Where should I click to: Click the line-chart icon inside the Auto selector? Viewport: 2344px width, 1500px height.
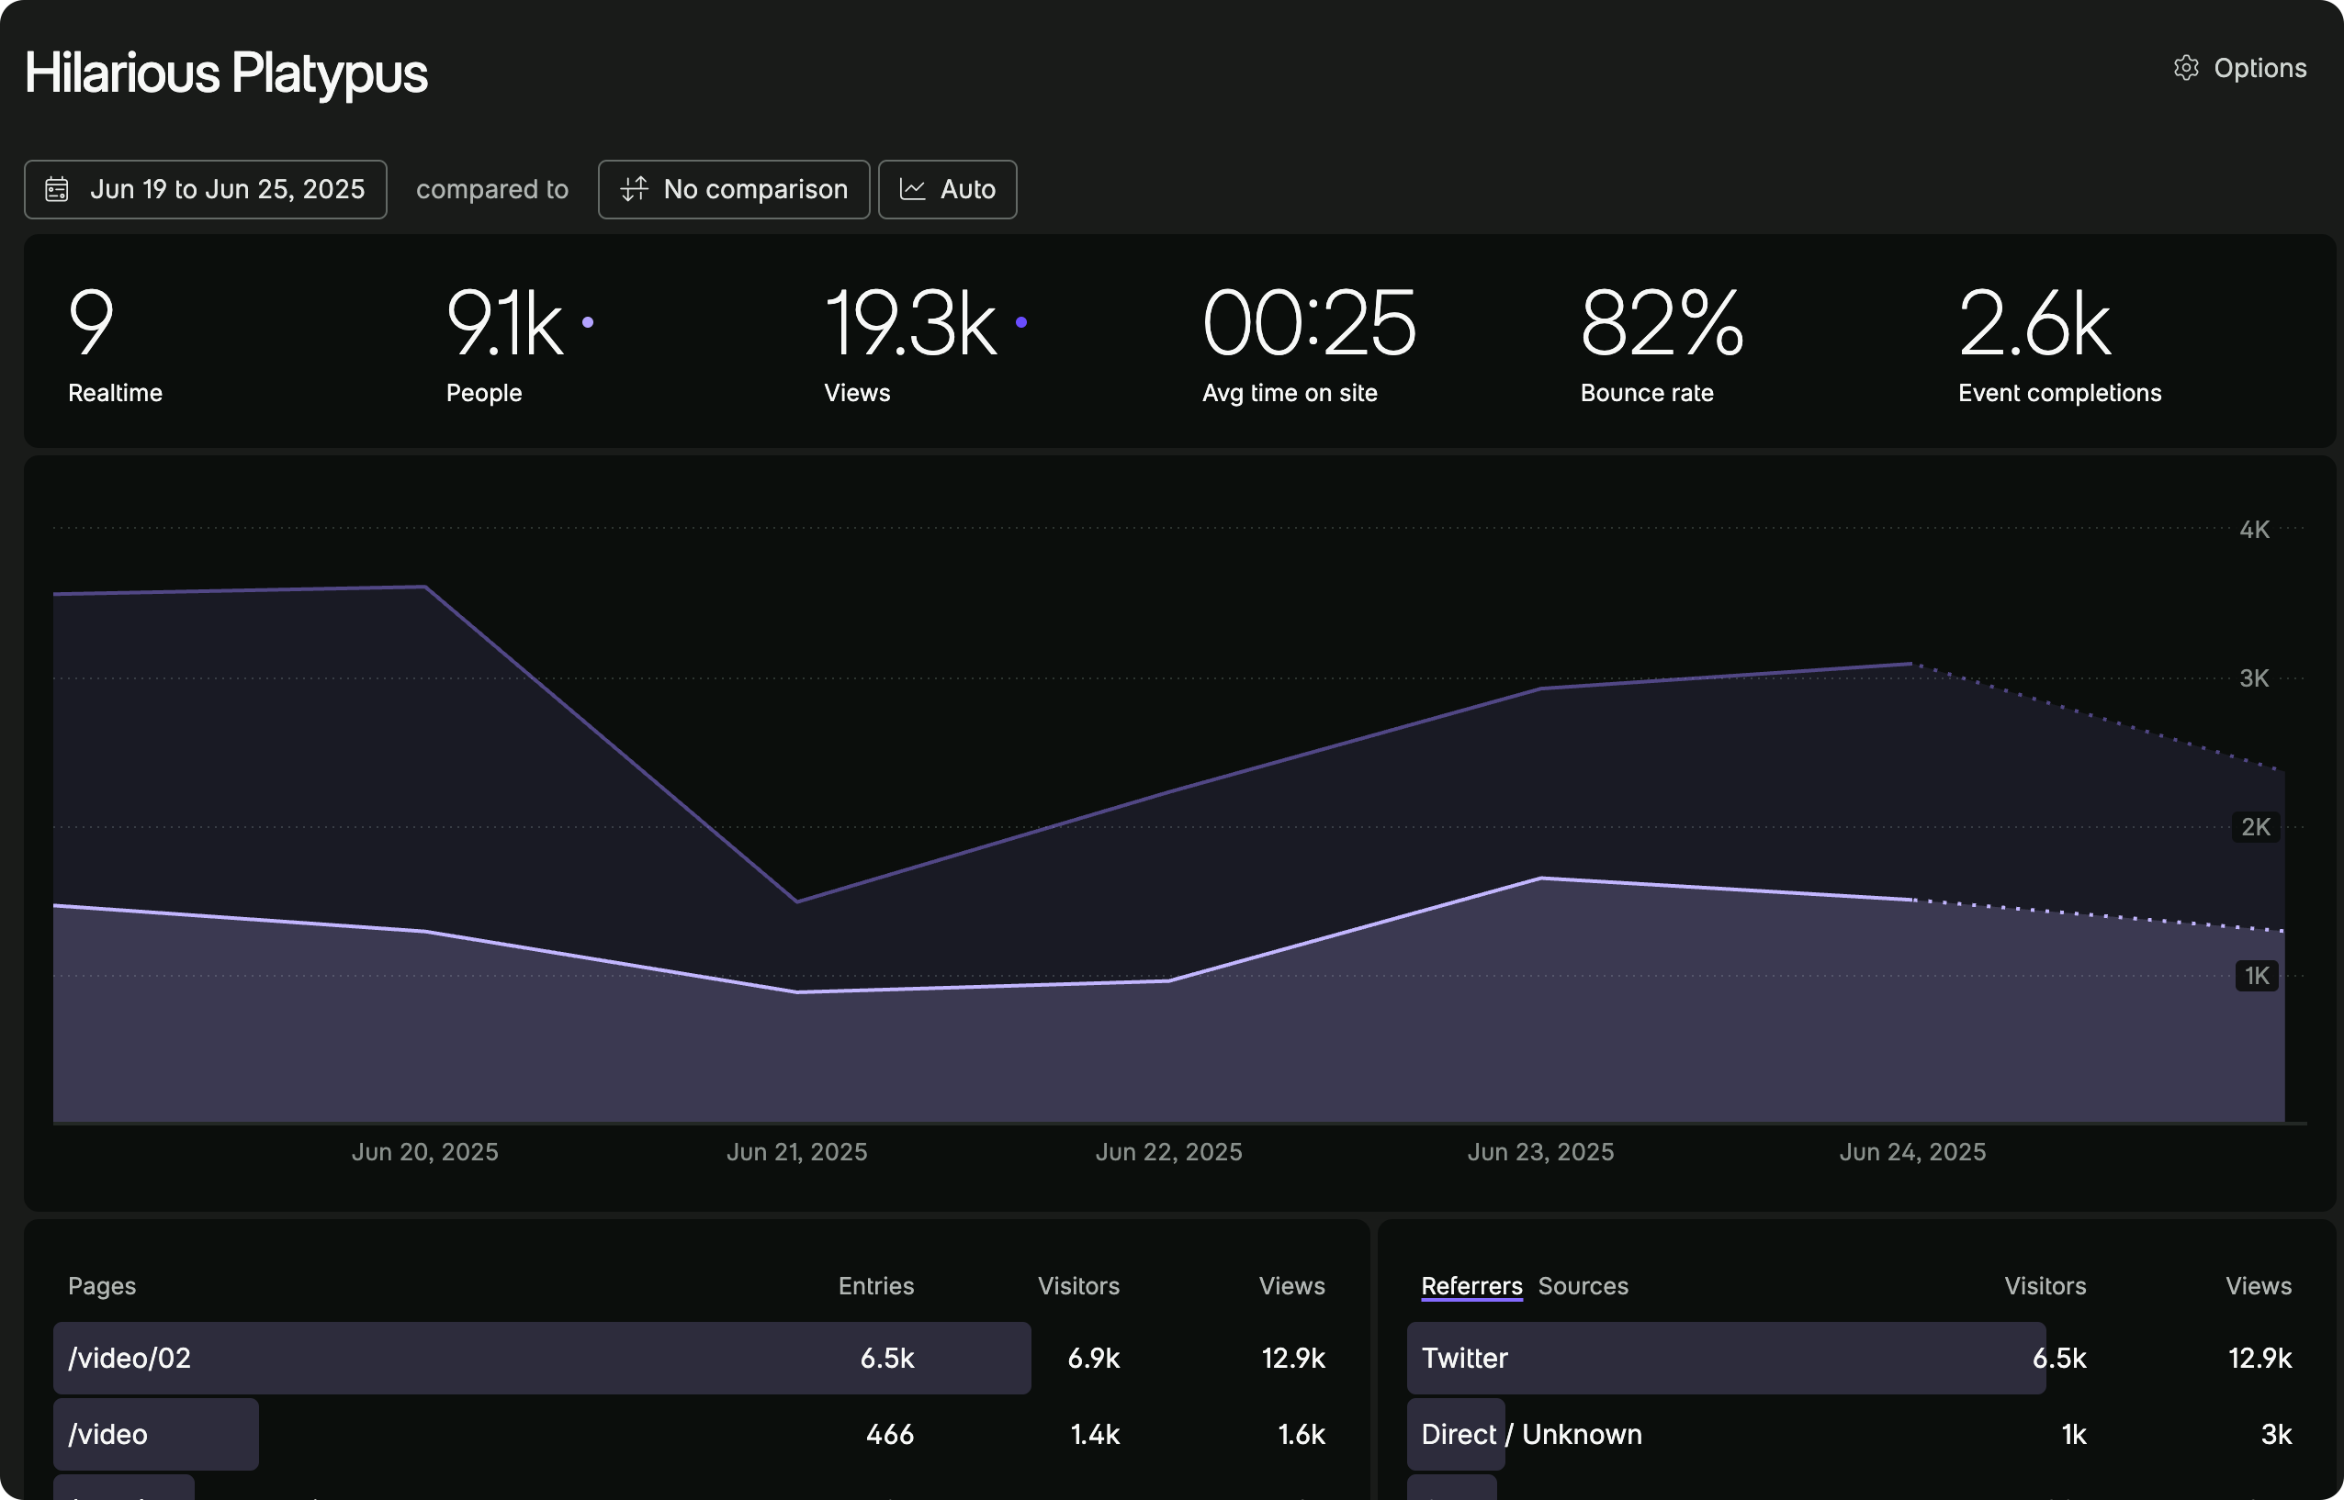(x=912, y=189)
